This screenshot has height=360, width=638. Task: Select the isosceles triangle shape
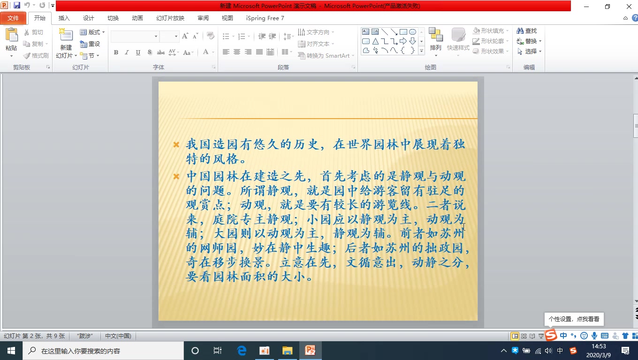pos(375,41)
